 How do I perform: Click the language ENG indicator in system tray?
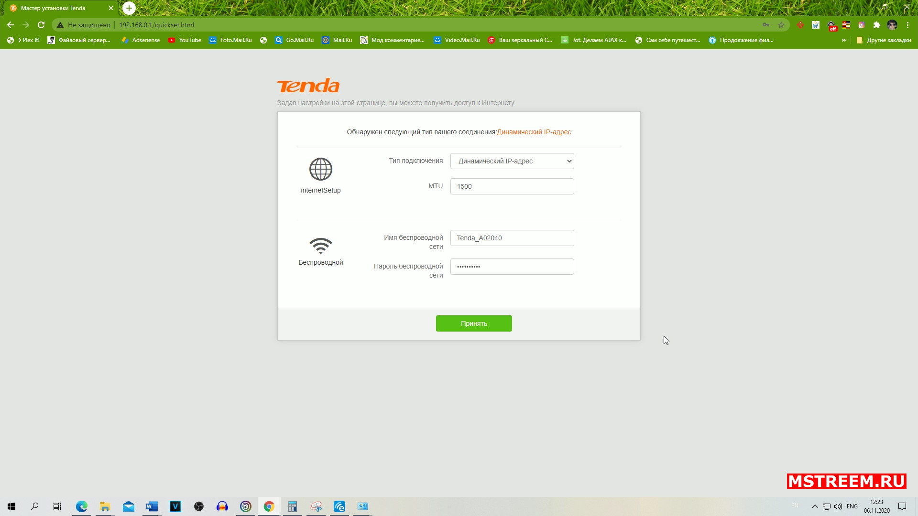tap(852, 506)
